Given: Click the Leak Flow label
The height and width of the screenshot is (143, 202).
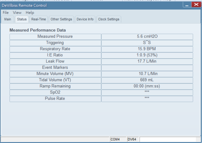Looking at the screenshot, I should point(55,61).
